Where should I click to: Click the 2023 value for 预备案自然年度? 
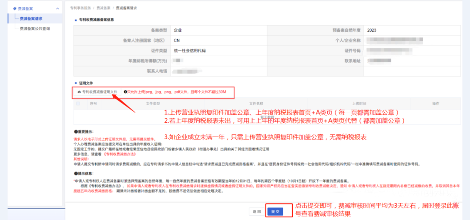(x=371, y=30)
